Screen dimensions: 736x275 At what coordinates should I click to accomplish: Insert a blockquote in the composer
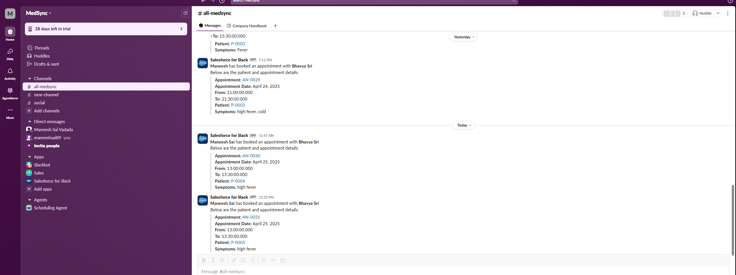[x=264, y=260]
